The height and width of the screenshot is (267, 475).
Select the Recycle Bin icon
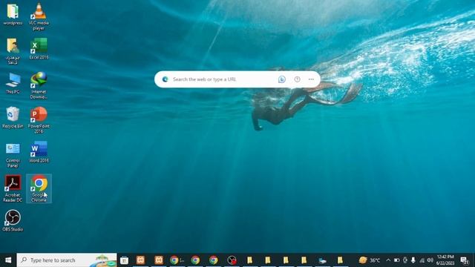13,117
